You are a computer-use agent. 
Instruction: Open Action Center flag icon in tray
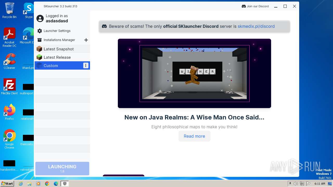coord(308,184)
